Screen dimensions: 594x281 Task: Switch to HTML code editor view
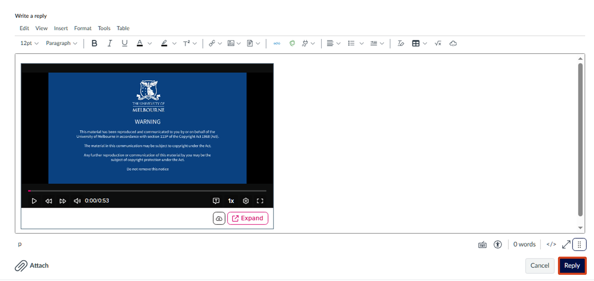pyautogui.click(x=551, y=244)
